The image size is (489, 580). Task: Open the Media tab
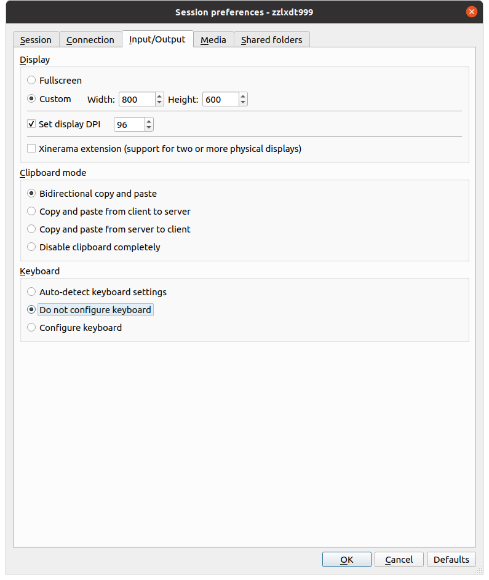[213, 40]
